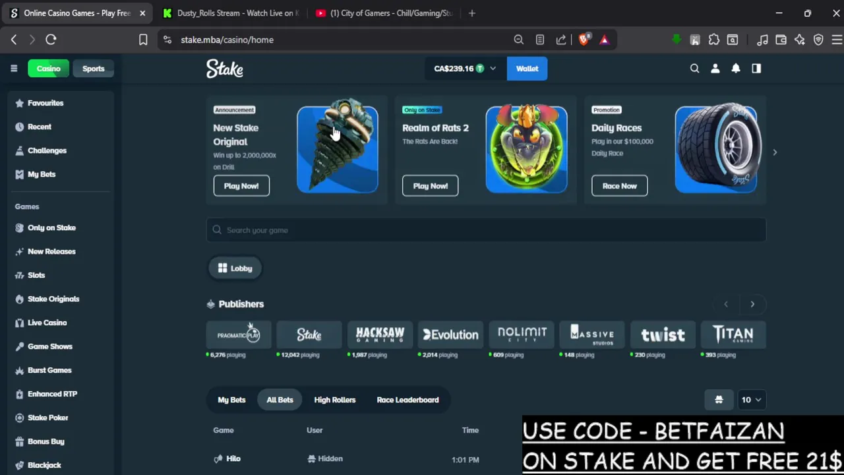Open the hamburger sidebar menu
Screen dimensions: 844x475
tap(14, 69)
